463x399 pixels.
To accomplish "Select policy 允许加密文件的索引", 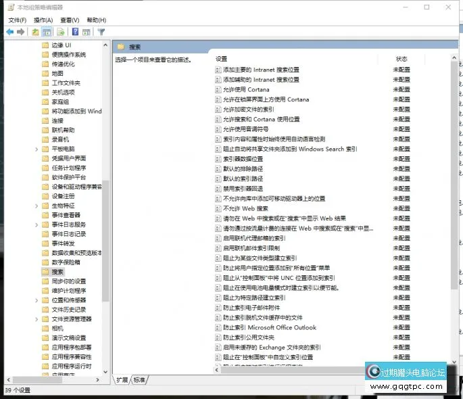I will (x=249, y=110).
